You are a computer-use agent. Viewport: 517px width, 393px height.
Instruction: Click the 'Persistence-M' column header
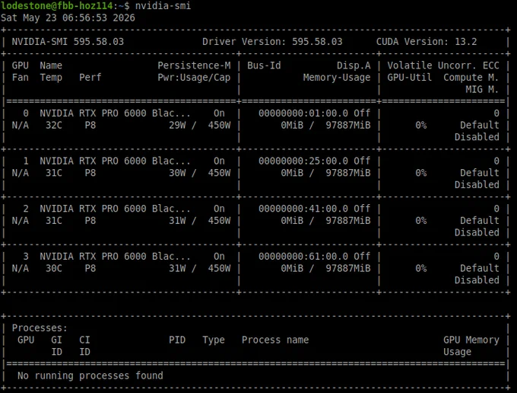194,65
